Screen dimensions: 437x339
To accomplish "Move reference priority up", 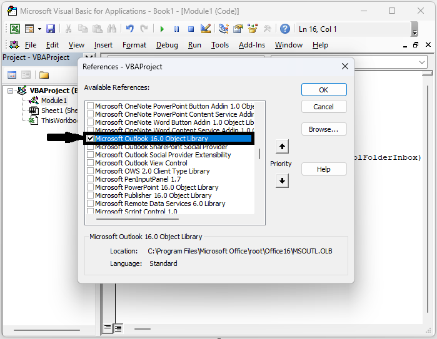I will pyautogui.click(x=282, y=146).
